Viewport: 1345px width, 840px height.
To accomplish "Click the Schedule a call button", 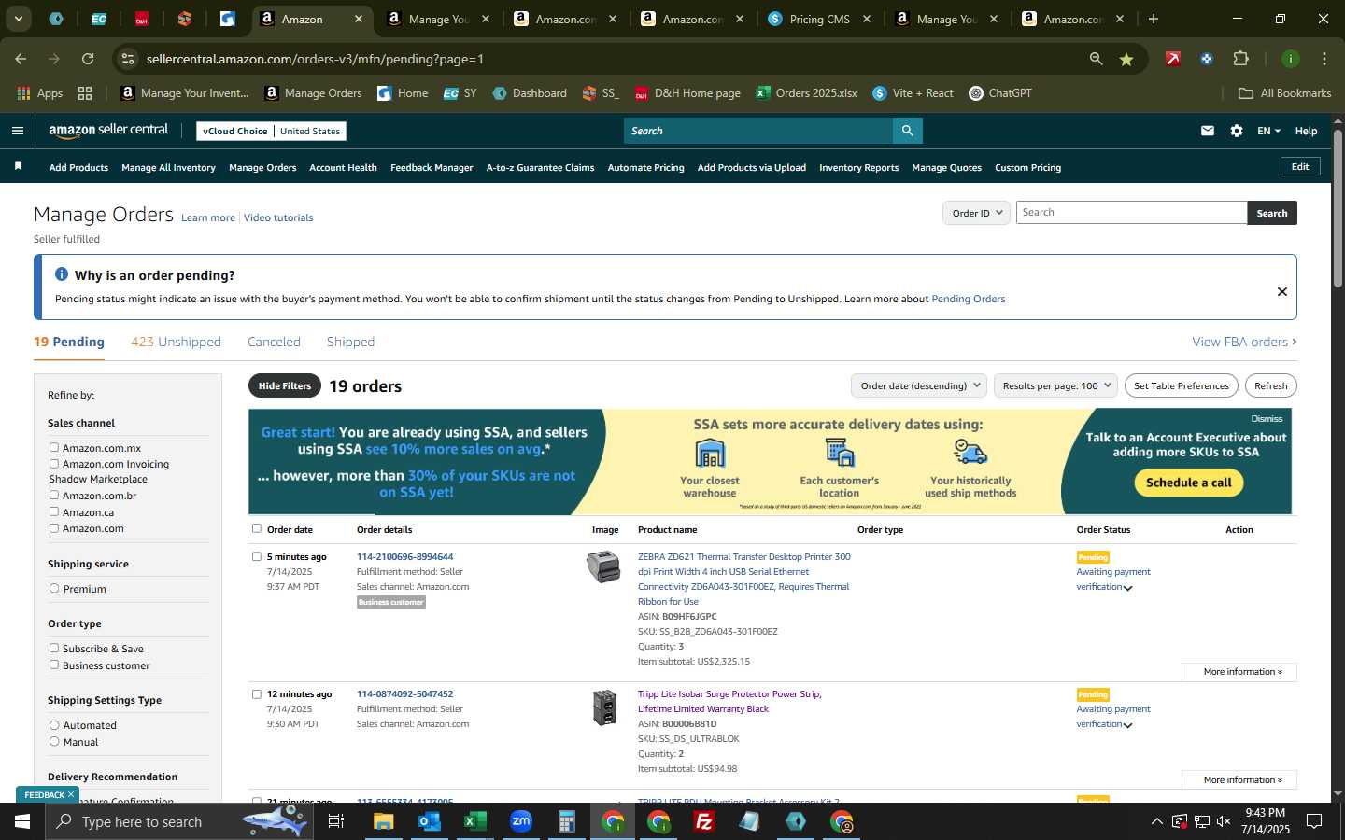I will [x=1189, y=483].
